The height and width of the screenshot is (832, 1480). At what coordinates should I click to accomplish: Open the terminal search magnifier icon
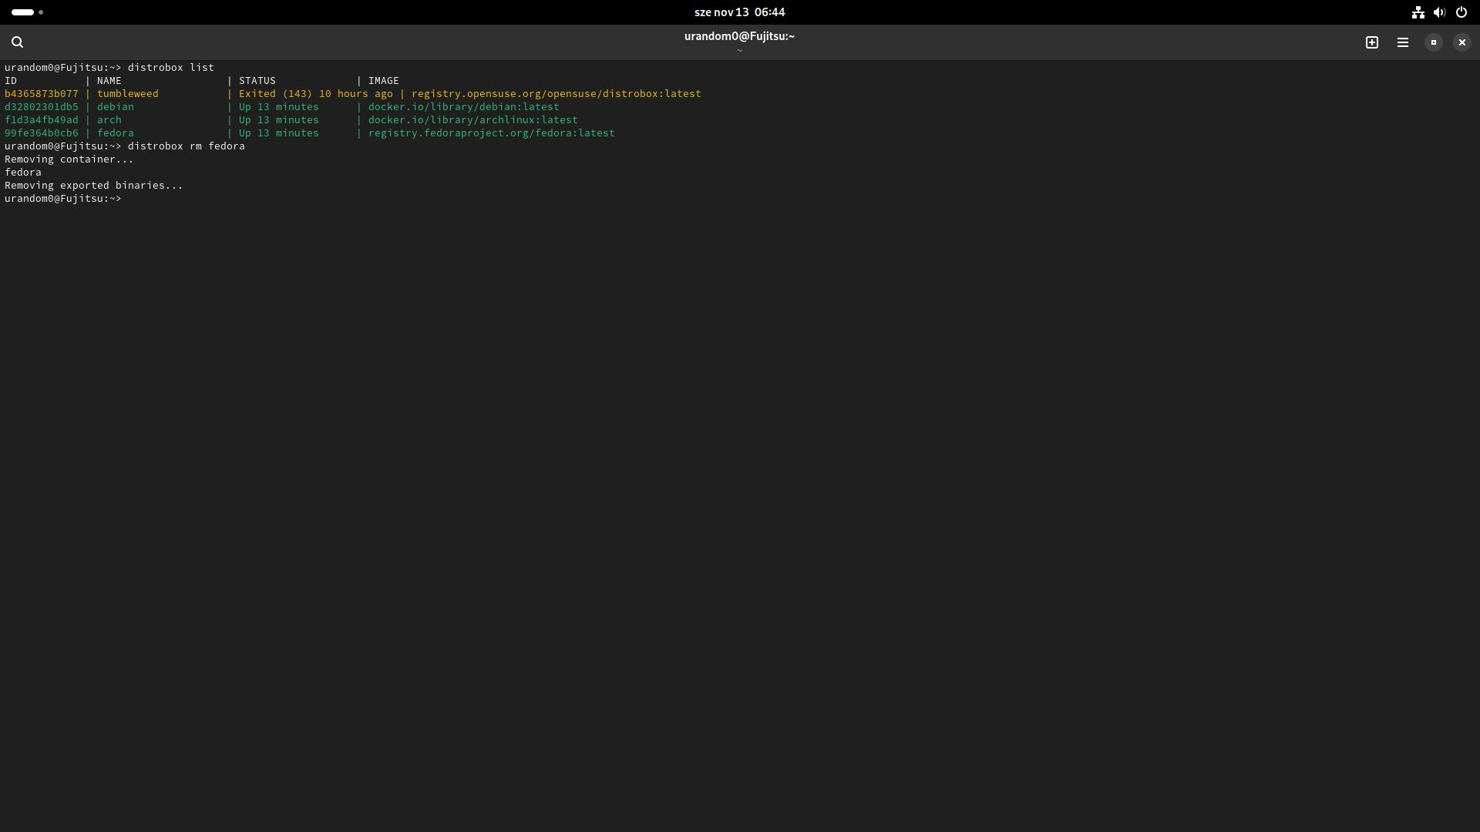click(x=18, y=42)
